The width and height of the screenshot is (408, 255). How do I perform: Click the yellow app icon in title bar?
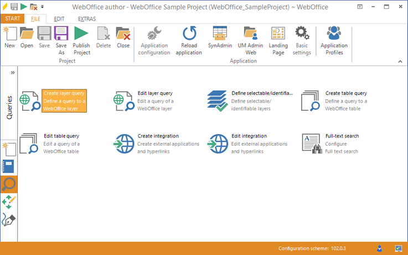[4, 7]
